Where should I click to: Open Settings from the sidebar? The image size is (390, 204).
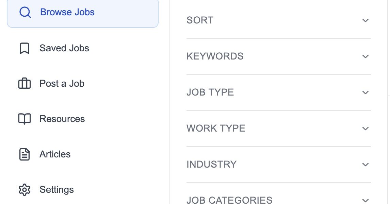pos(56,189)
